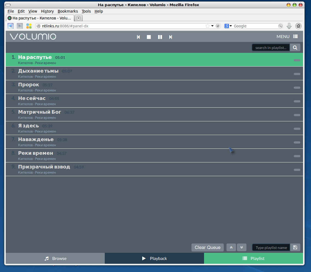311x272 pixels.
Task: Open a new browser tab
Action: (79, 18)
